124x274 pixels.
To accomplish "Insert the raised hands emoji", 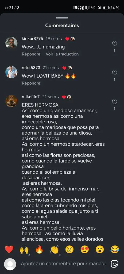I will click(24, 250).
